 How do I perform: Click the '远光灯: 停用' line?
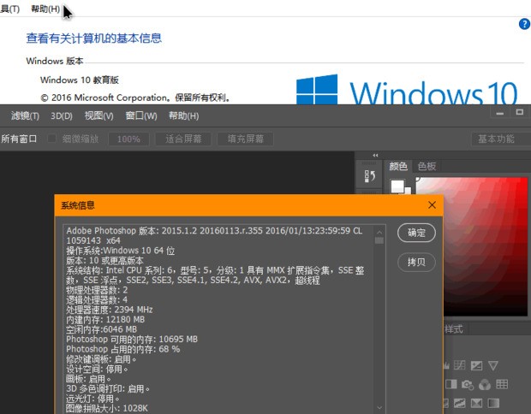coord(92,398)
